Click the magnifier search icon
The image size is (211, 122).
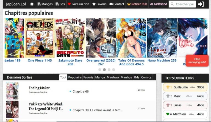tap(172, 4)
